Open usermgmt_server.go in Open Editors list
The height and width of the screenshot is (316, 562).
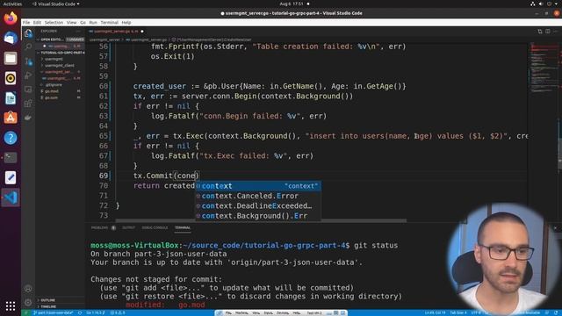tap(61, 46)
